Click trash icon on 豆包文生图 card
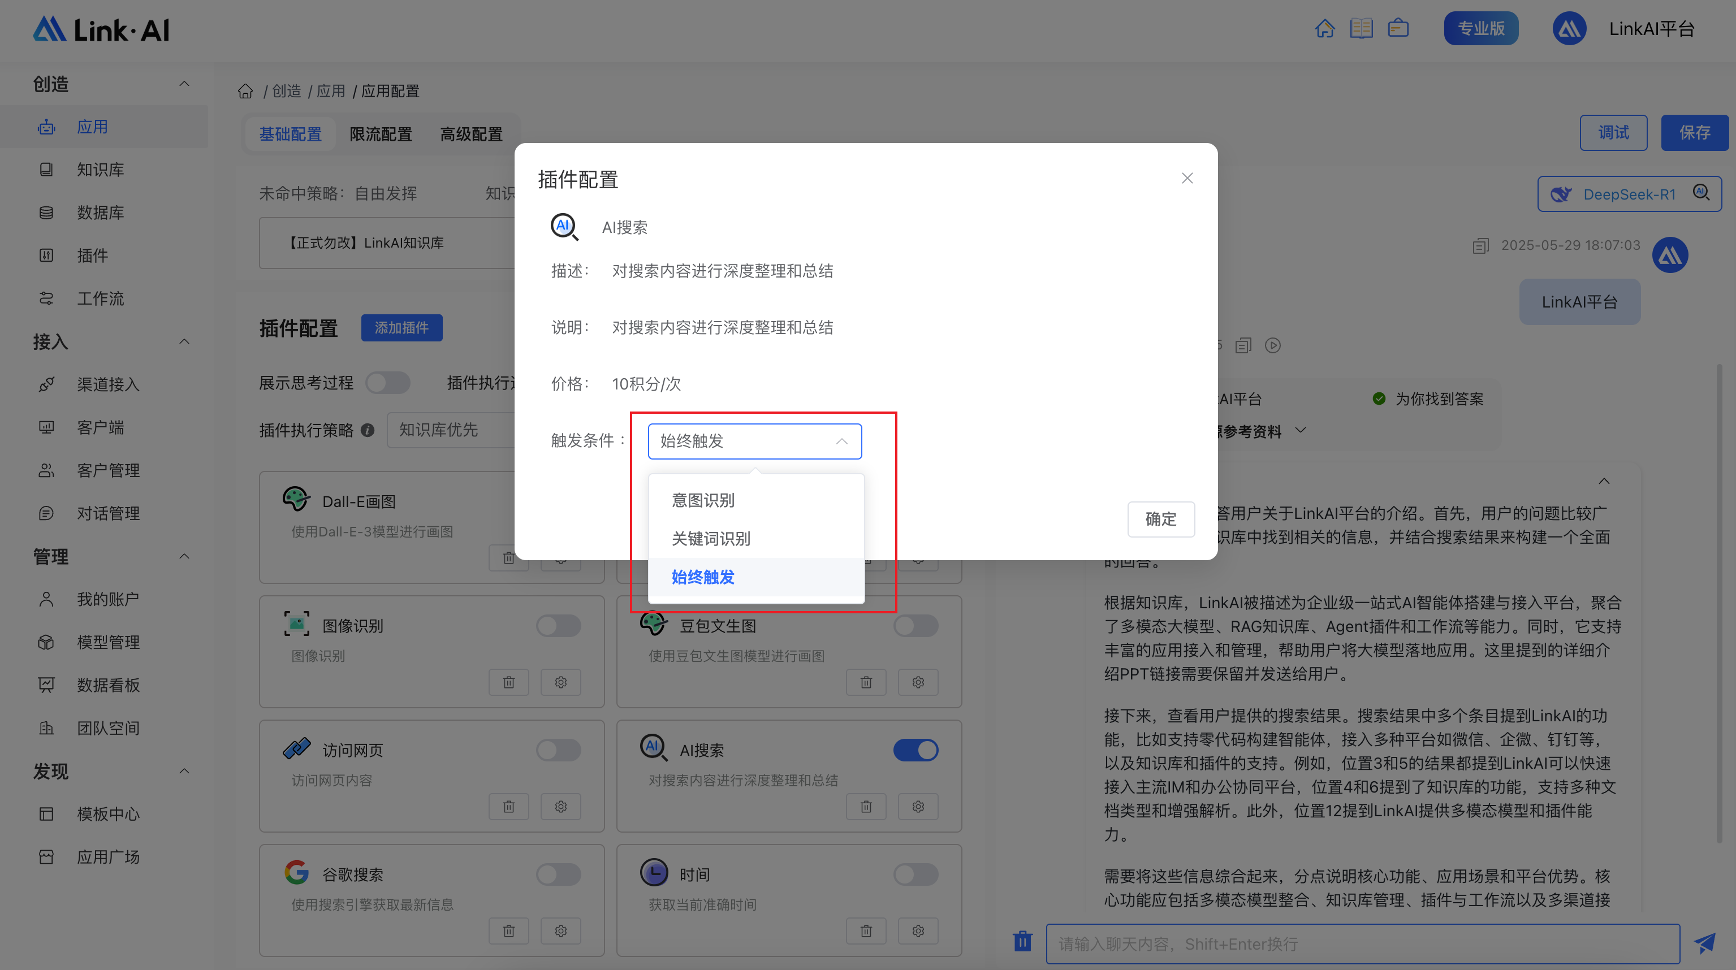The height and width of the screenshot is (970, 1736). 866,682
